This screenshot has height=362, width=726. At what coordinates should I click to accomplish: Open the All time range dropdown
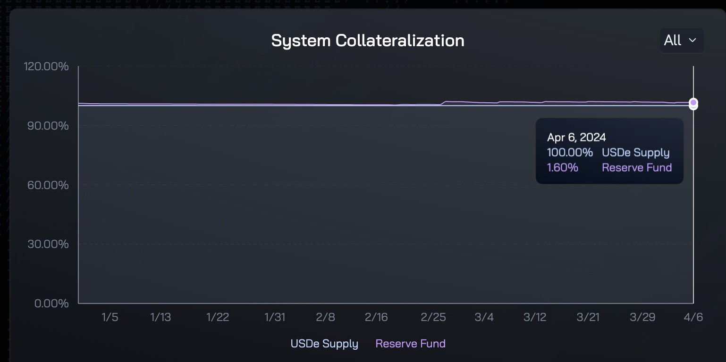(681, 41)
